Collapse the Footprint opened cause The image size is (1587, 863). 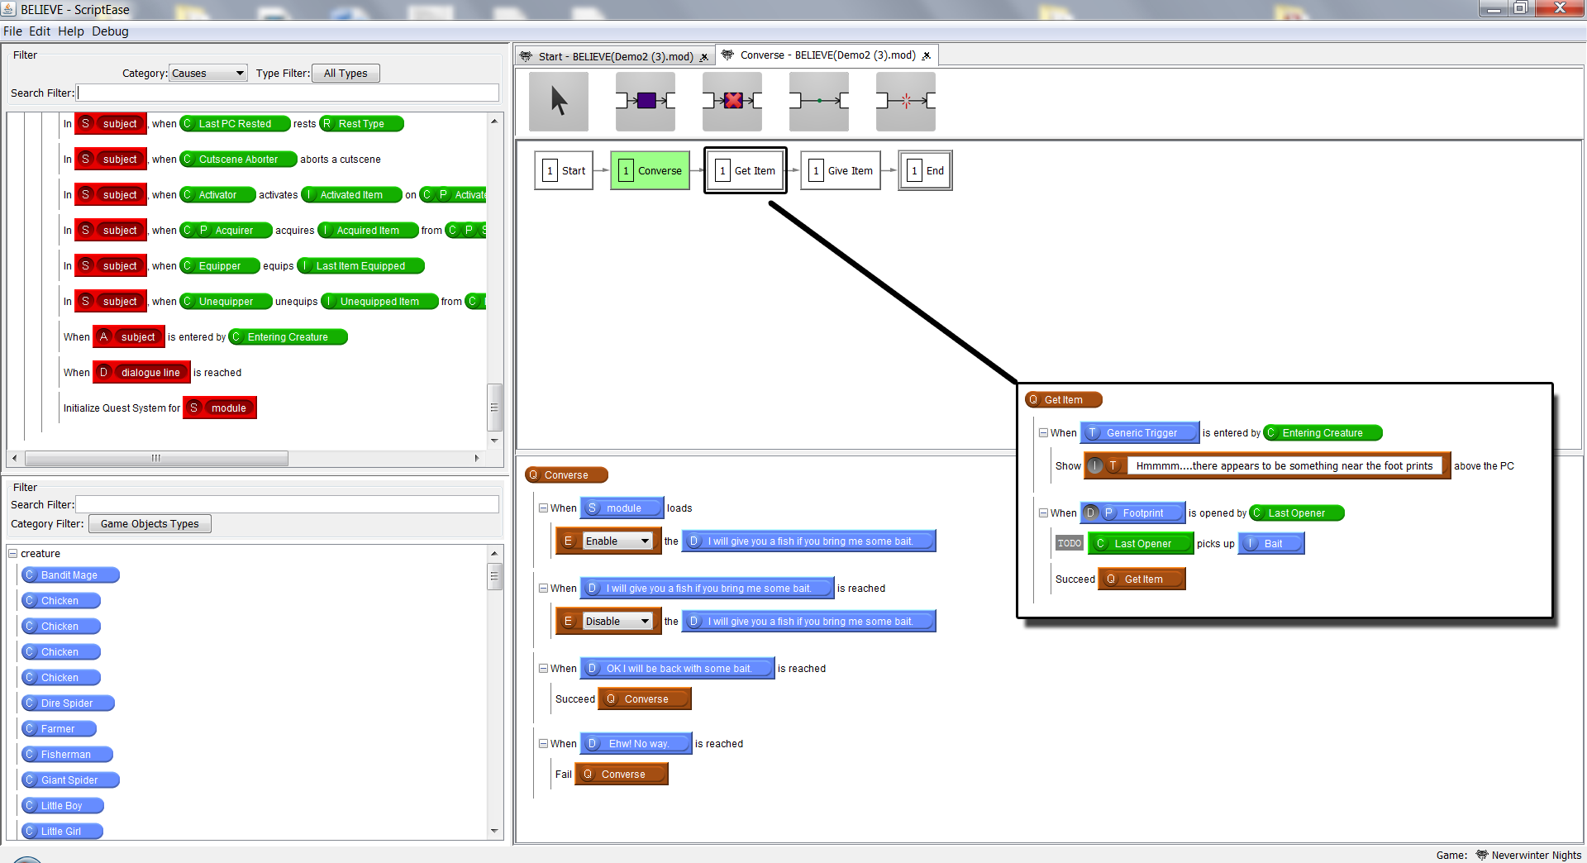tap(1043, 513)
